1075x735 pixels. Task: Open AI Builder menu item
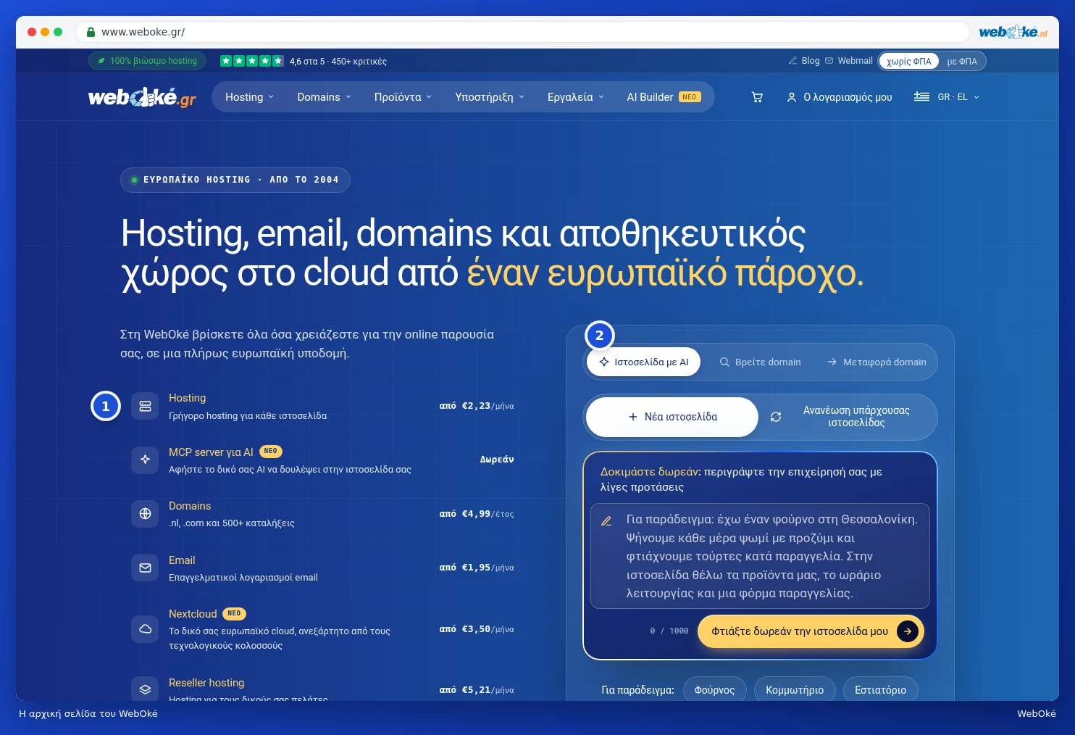coord(664,97)
